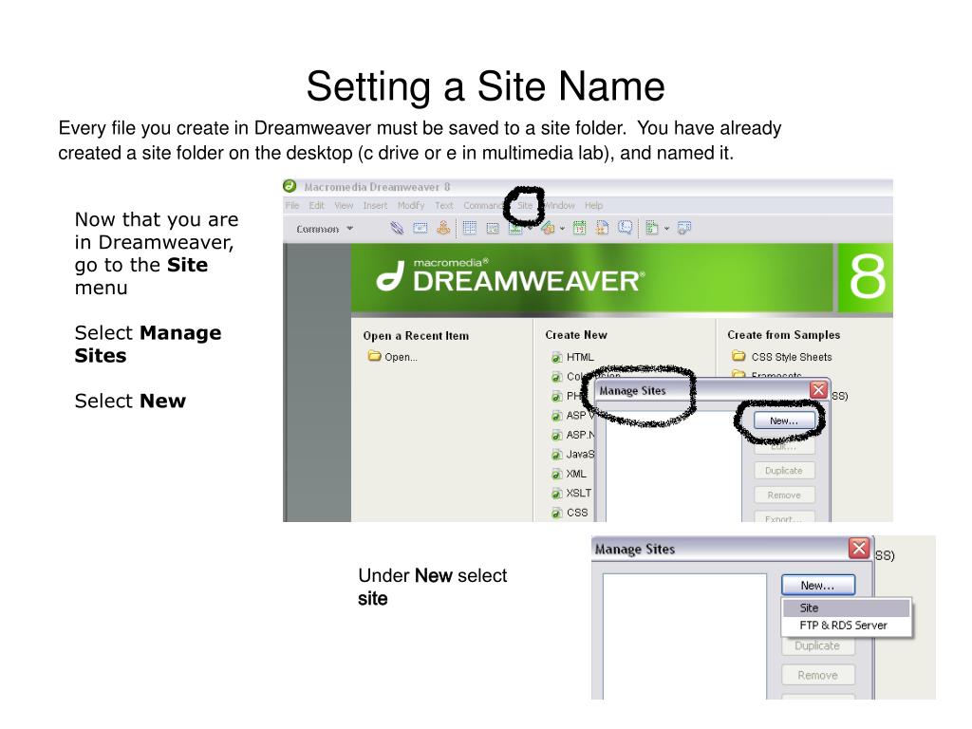
Task: Insert a Named Anchor
Action: pos(443,228)
